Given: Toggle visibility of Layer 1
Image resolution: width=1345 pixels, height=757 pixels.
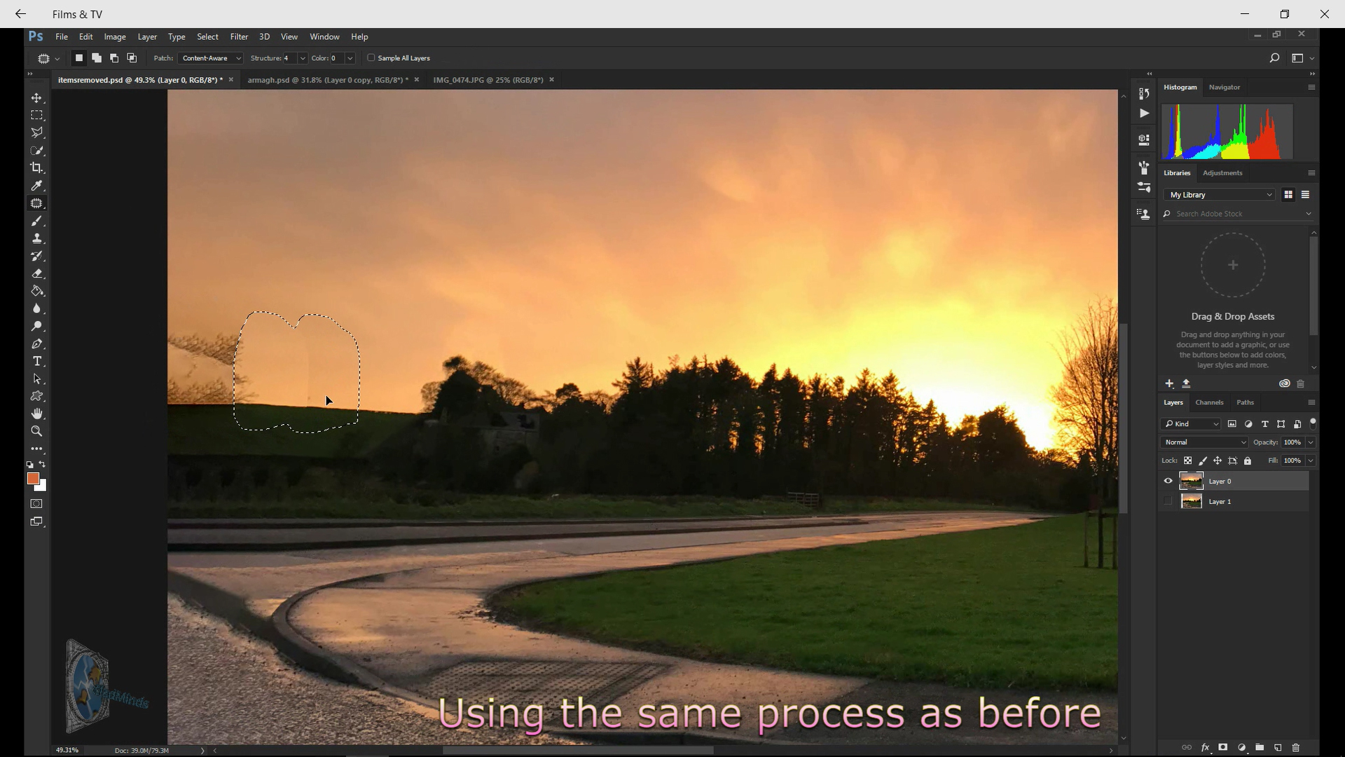Looking at the screenshot, I should click(x=1168, y=500).
